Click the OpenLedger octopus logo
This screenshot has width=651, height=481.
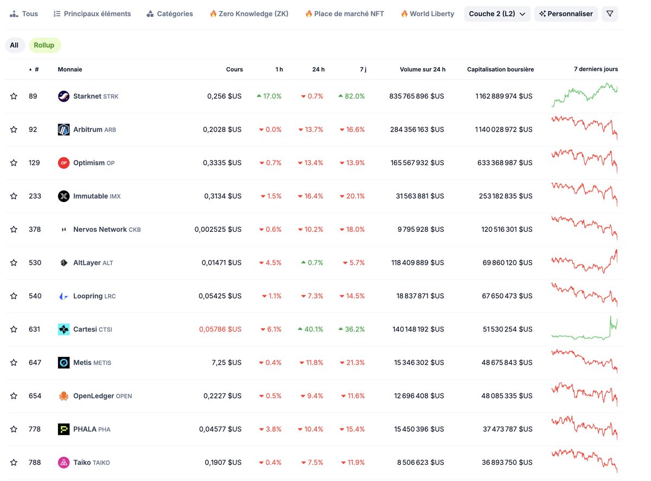coord(63,396)
